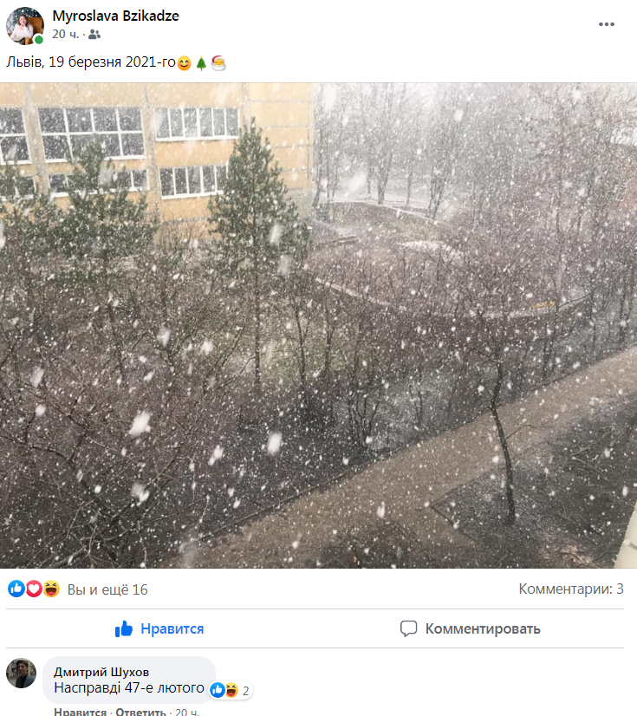The width and height of the screenshot is (637, 716).
Task: Open Myroslava Bzikadze profile name link
Action: 115,16
